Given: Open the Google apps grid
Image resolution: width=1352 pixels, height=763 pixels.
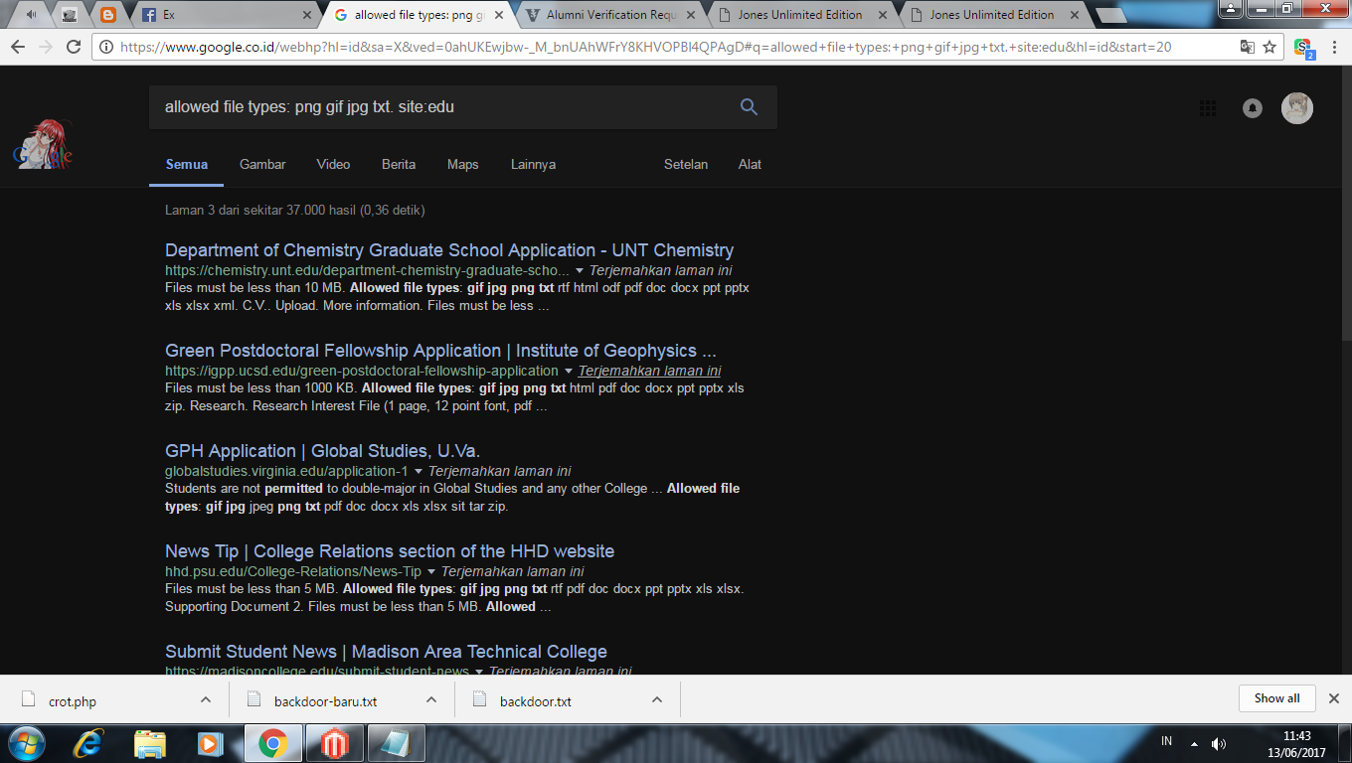Looking at the screenshot, I should [x=1208, y=108].
